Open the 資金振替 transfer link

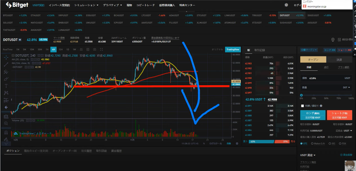tap(346, 155)
